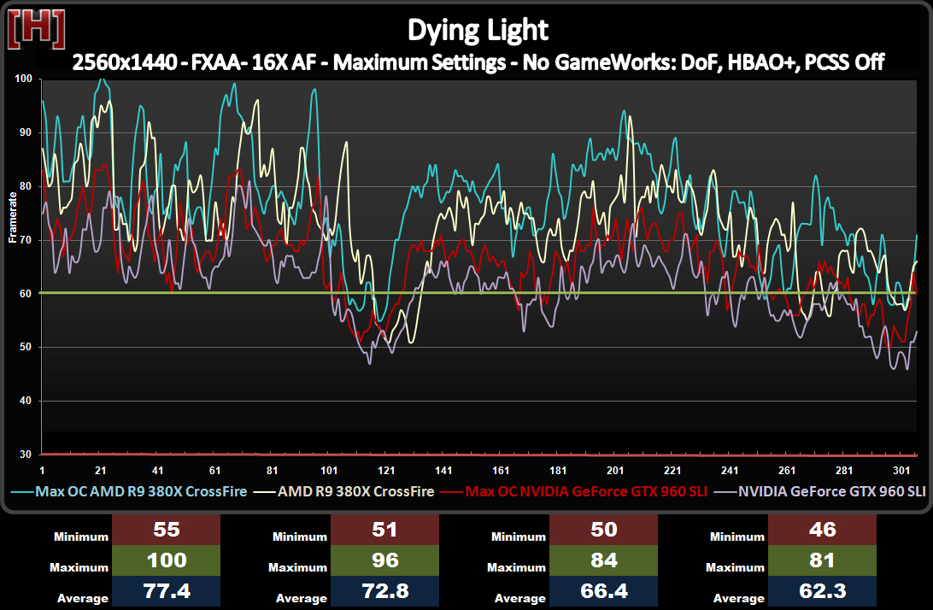Select the white AMD R9 380X CrossFire legend entry

click(x=344, y=491)
